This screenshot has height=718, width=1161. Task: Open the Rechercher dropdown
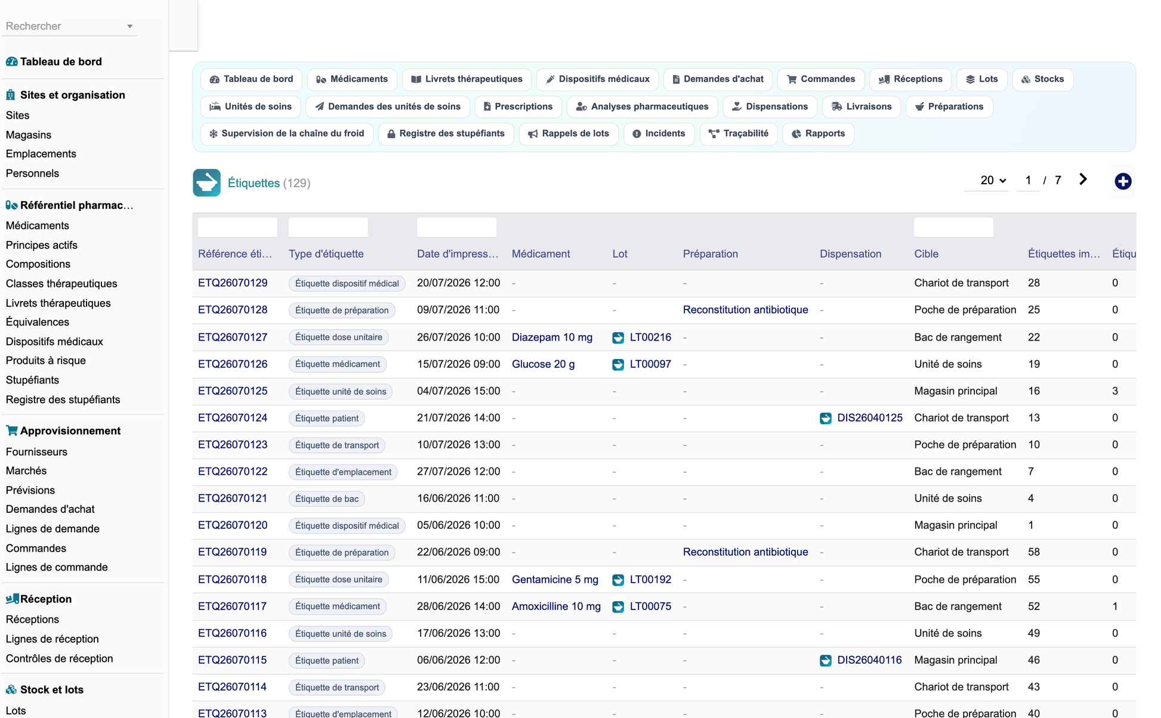coord(69,26)
